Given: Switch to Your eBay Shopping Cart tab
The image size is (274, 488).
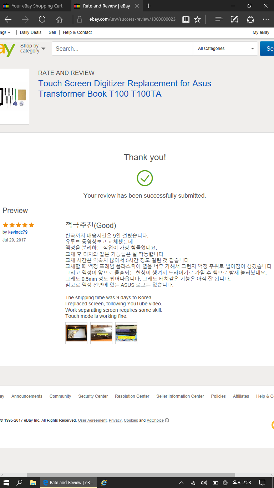Looking at the screenshot, I should pyautogui.click(x=37, y=6).
